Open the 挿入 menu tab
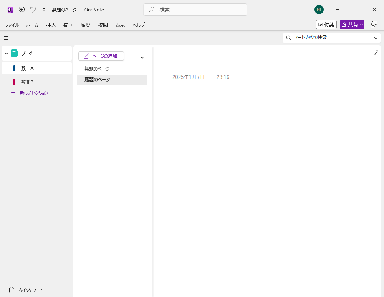Viewport: 384px width, 297px height. 51,25
